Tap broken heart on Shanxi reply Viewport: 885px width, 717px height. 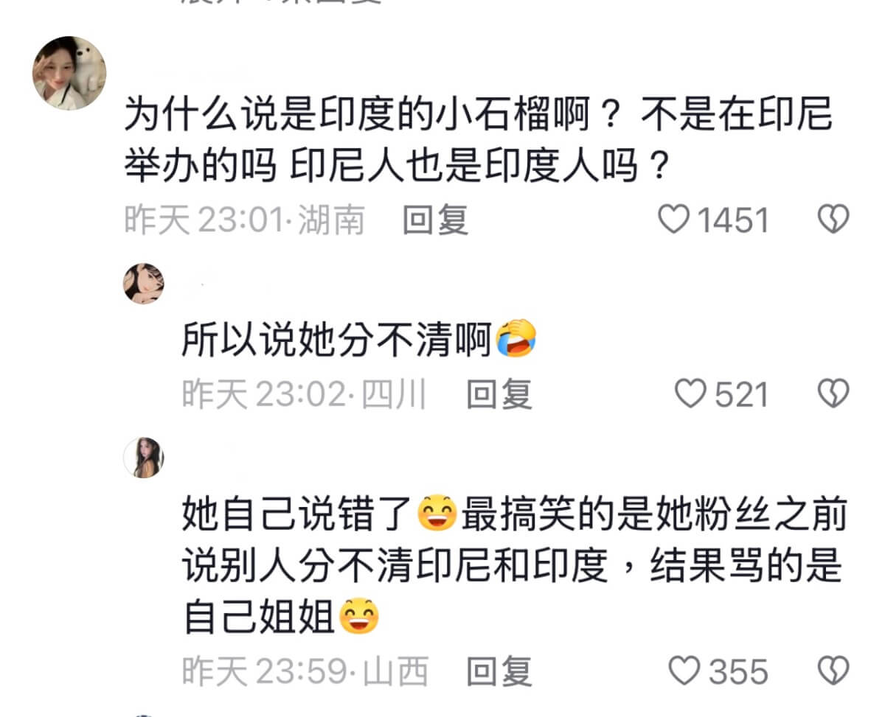tap(834, 671)
